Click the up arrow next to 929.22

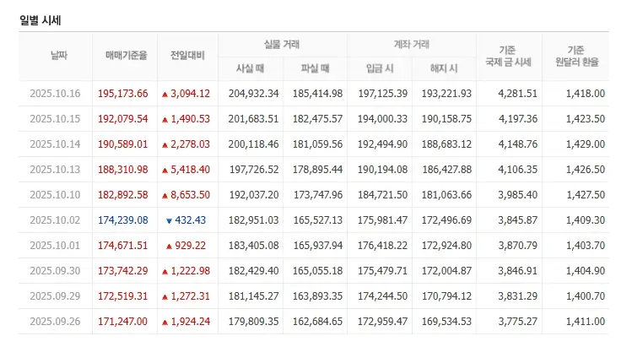pos(169,246)
